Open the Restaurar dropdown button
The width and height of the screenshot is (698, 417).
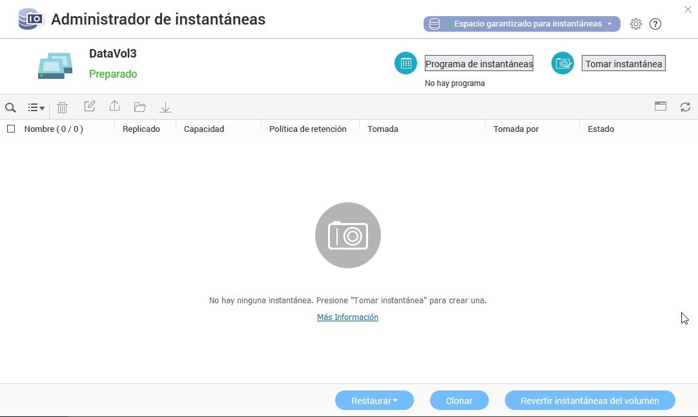click(x=374, y=401)
